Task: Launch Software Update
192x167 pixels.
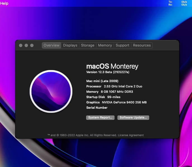Action: click(x=133, y=117)
